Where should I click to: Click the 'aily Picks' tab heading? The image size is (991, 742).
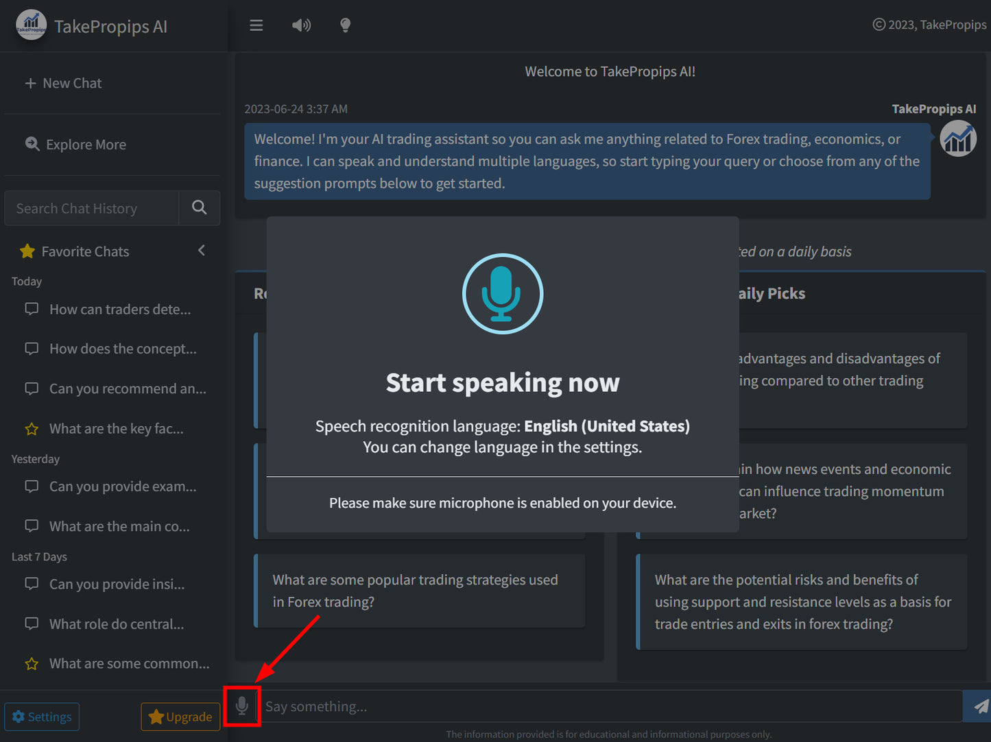tap(772, 293)
